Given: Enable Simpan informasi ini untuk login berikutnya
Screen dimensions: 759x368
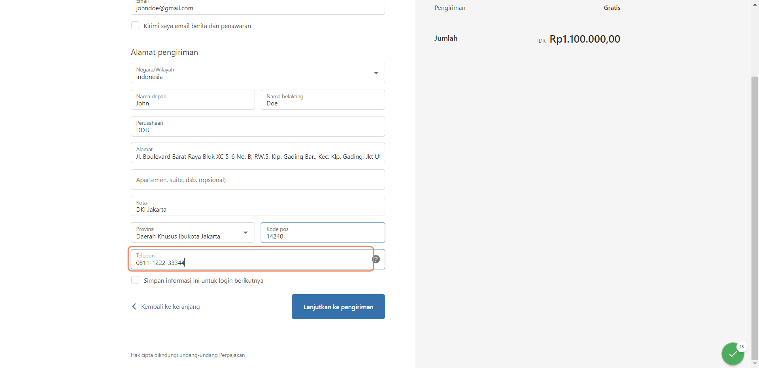Looking at the screenshot, I should [135, 280].
